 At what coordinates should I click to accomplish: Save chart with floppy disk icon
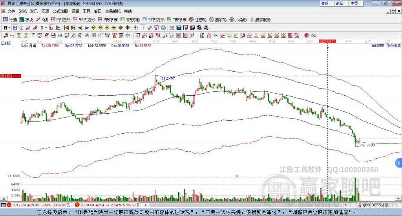point(192,28)
